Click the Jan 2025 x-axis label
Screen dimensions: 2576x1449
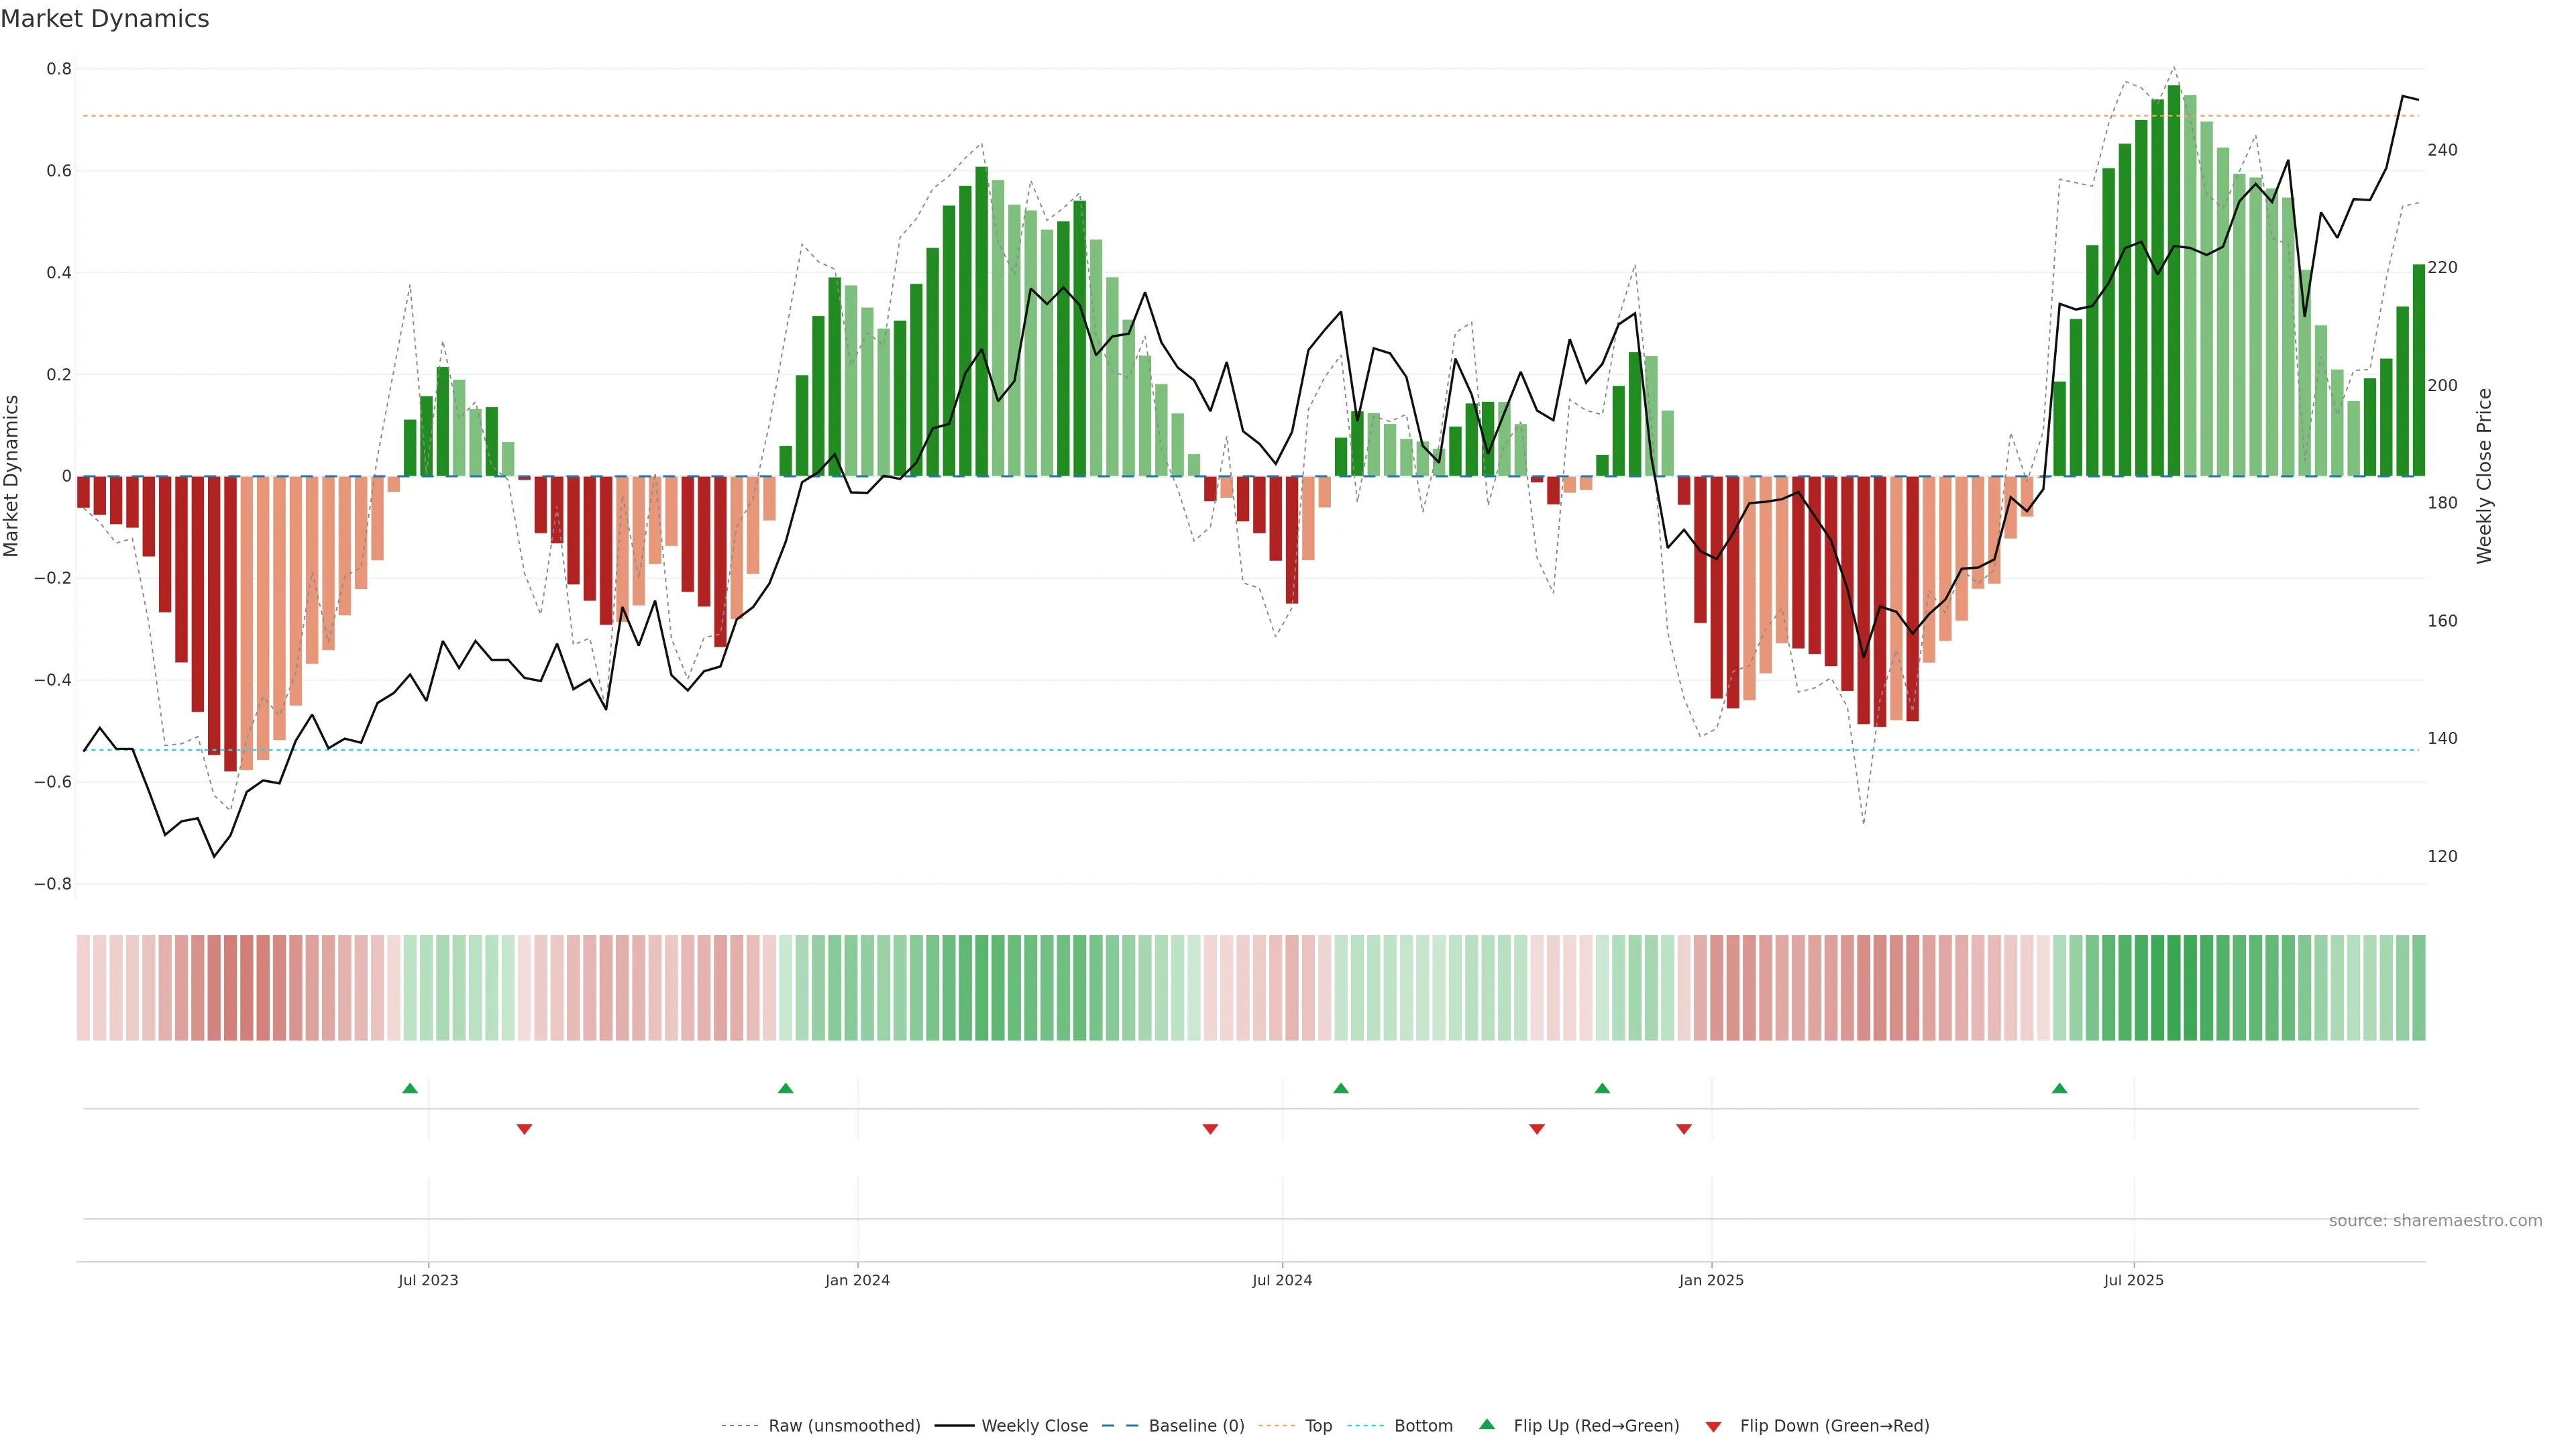point(1711,1280)
